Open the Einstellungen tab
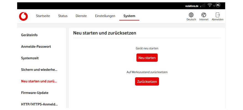Screen dimensions: 243x110 pos(105,16)
